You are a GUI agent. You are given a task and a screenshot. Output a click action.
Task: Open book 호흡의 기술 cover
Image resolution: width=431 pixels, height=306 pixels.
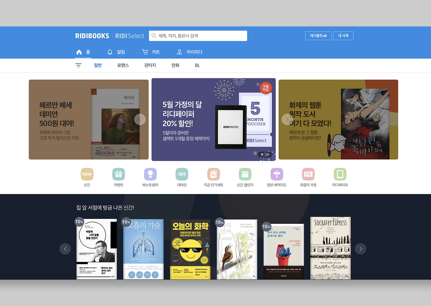tap(143, 249)
